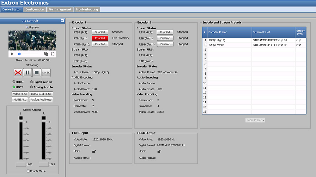This screenshot has height=177, width=316.
Task: Switch to the Configuration tab
Action: coord(35,9)
